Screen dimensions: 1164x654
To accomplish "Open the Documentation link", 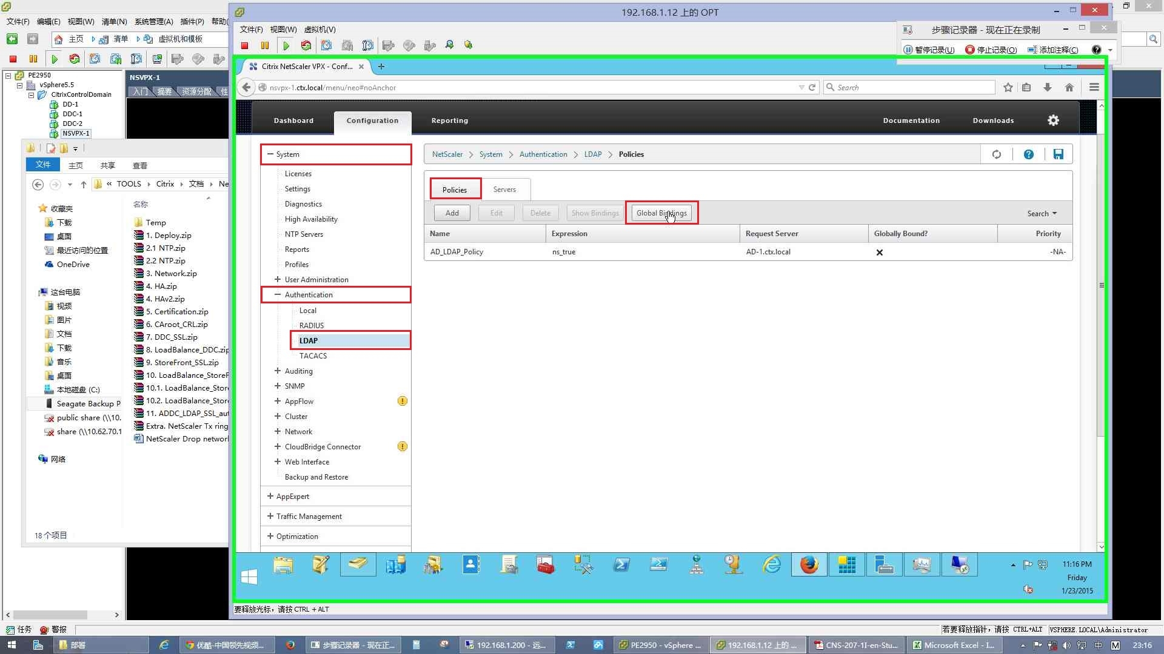I will click(911, 121).
